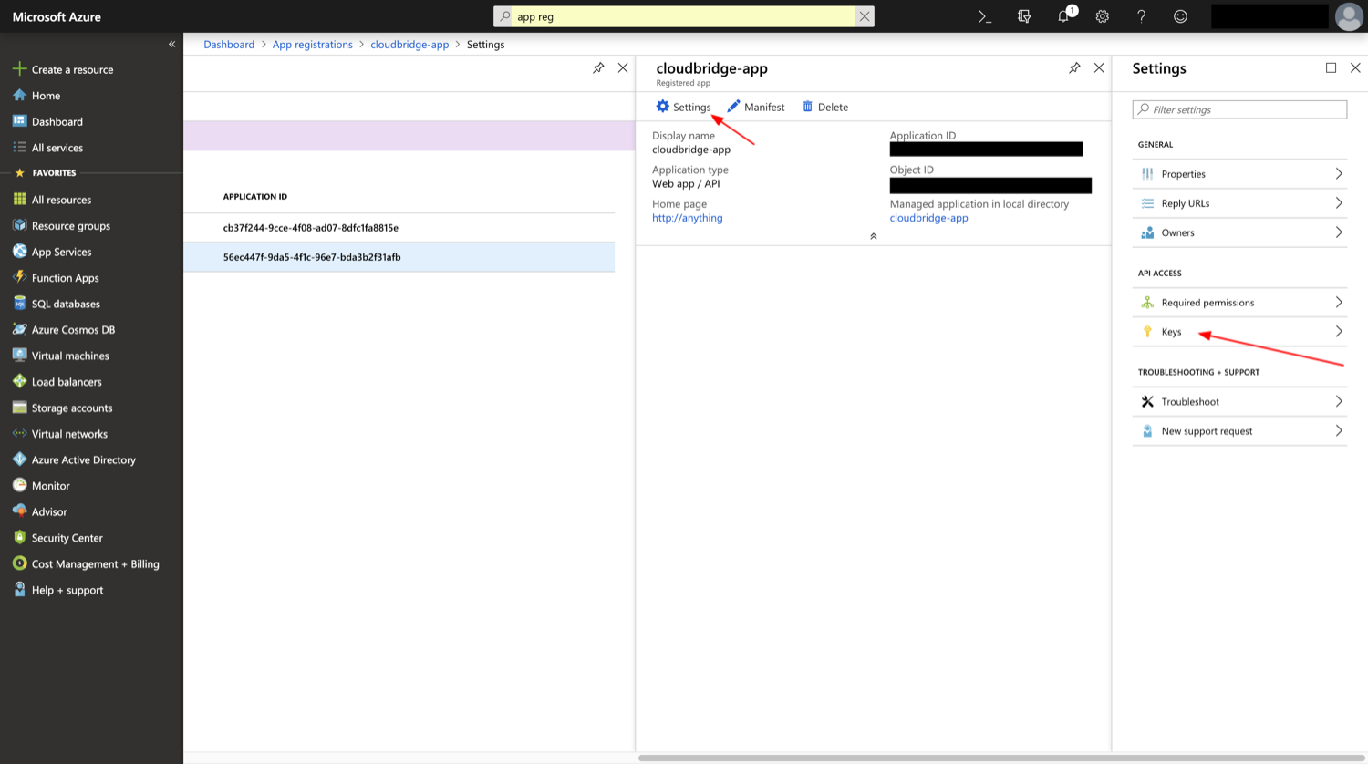Image resolution: width=1368 pixels, height=764 pixels.
Task: Open managed application cloudbridge-app link
Action: (x=928, y=218)
